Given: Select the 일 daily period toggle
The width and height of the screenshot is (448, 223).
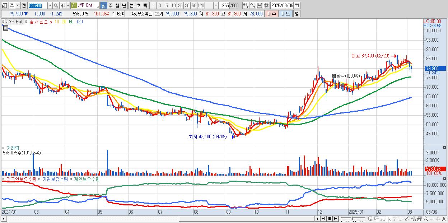Looking at the screenshot, I should (103, 5).
